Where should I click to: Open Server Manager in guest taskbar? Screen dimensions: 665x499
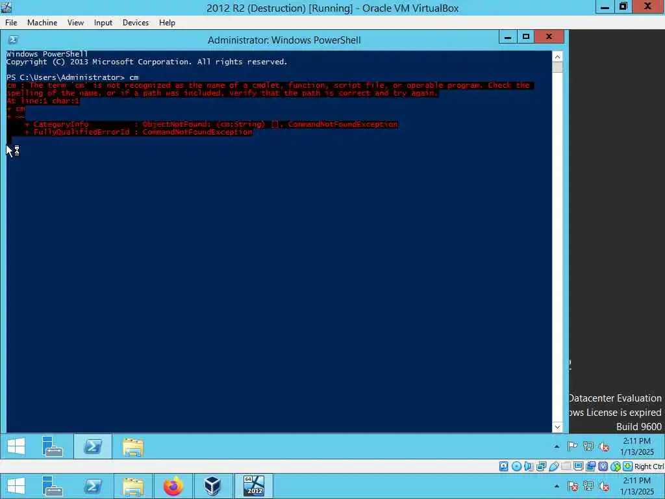(x=53, y=446)
